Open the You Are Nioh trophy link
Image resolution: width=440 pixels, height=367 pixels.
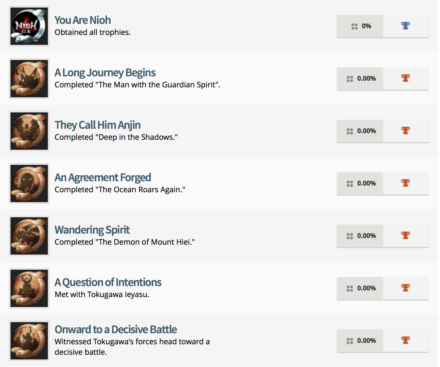[83, 20]
